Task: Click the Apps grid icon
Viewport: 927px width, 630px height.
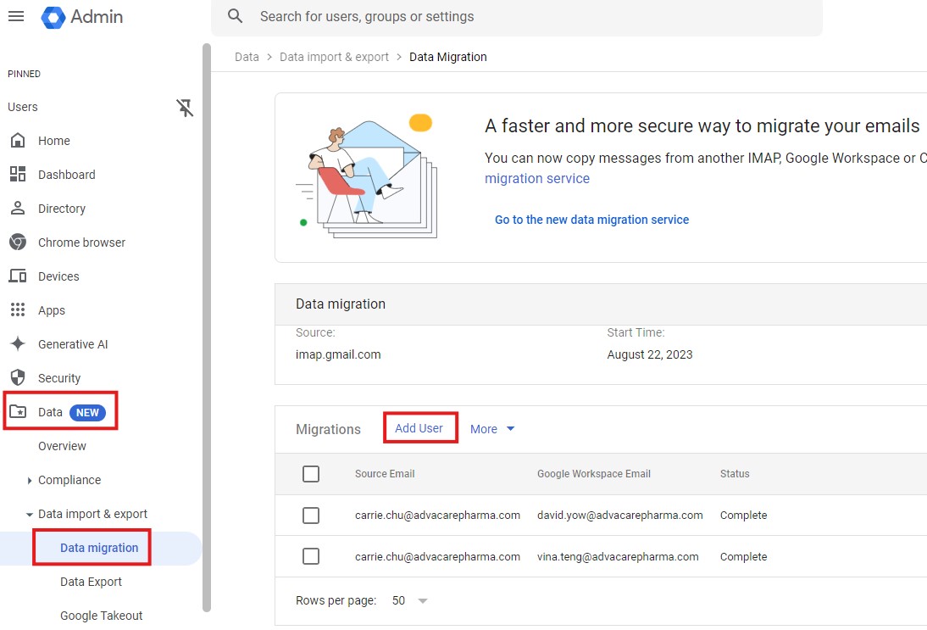Action: tap(18, 310)
